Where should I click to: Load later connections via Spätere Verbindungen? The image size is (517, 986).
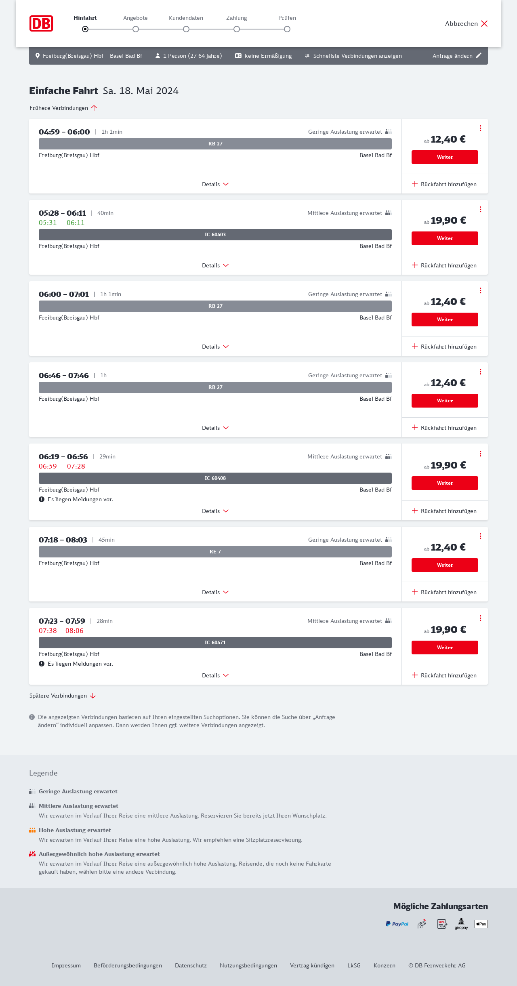click(x=63, y=696)
